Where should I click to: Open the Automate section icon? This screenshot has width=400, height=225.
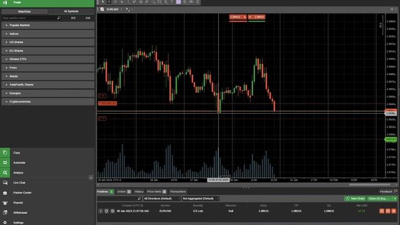(x=5, y=162)
